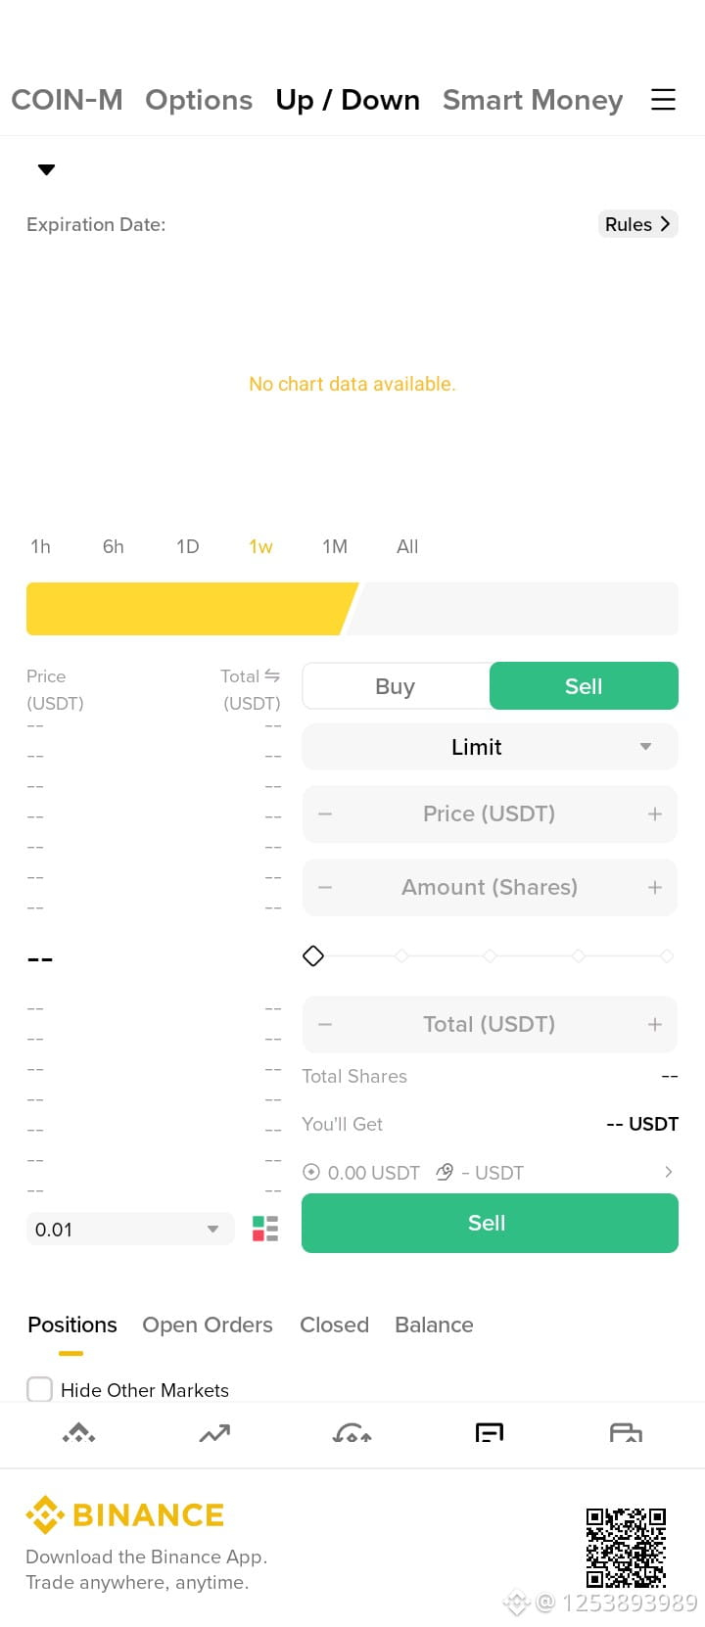Click minus icon in Amount (Shares) field
This screenshot has height=1627, width=705.
tap(325, 887)
